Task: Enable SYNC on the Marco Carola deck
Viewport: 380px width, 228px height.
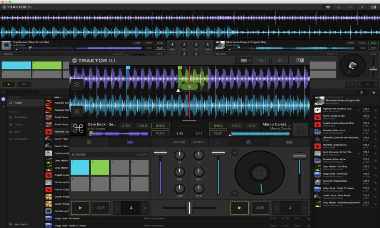Action: coord(218,126)
